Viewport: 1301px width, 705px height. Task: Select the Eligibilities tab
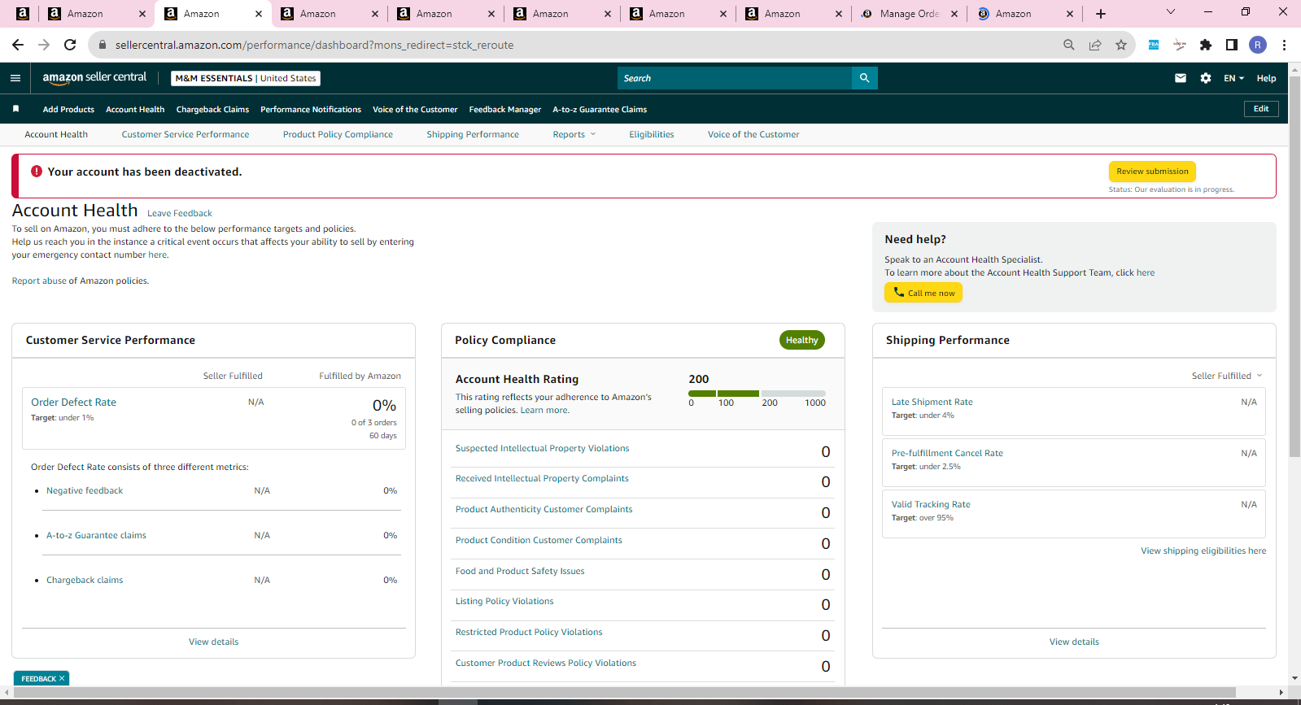[x=652, y=134]
